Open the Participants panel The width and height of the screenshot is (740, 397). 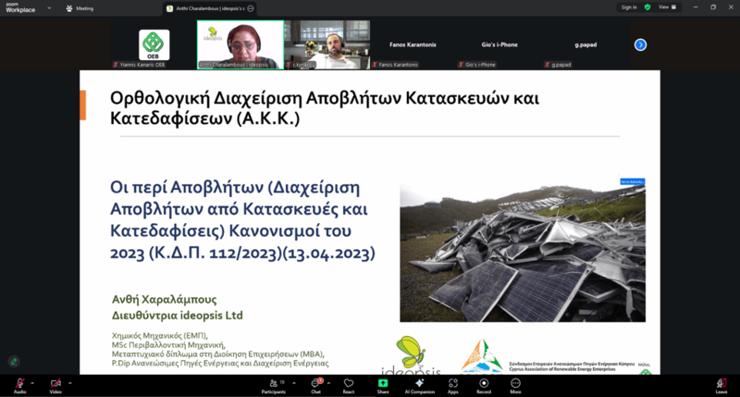[273, 383]
